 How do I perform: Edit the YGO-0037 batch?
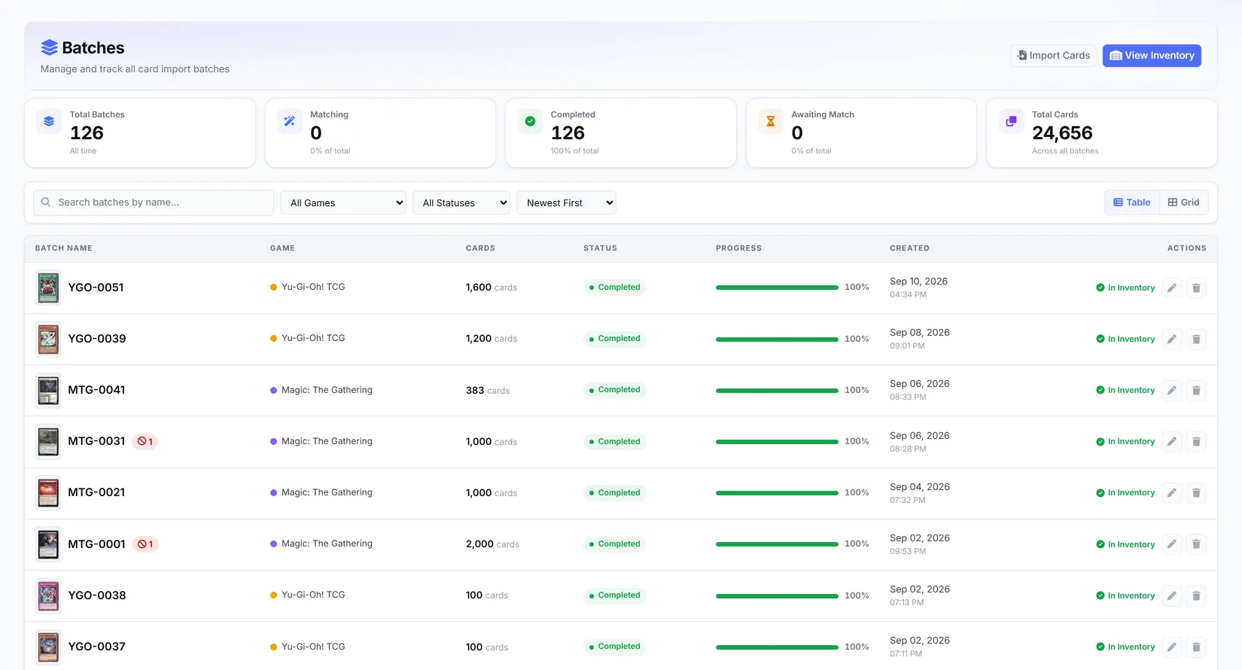[1172, 647]
